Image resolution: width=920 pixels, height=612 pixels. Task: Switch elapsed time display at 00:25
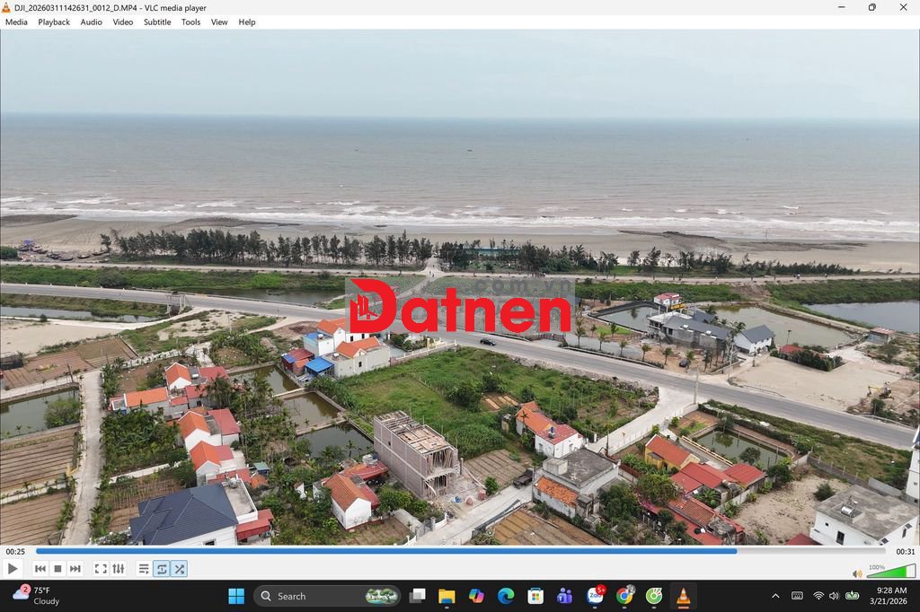click(15, 552)
